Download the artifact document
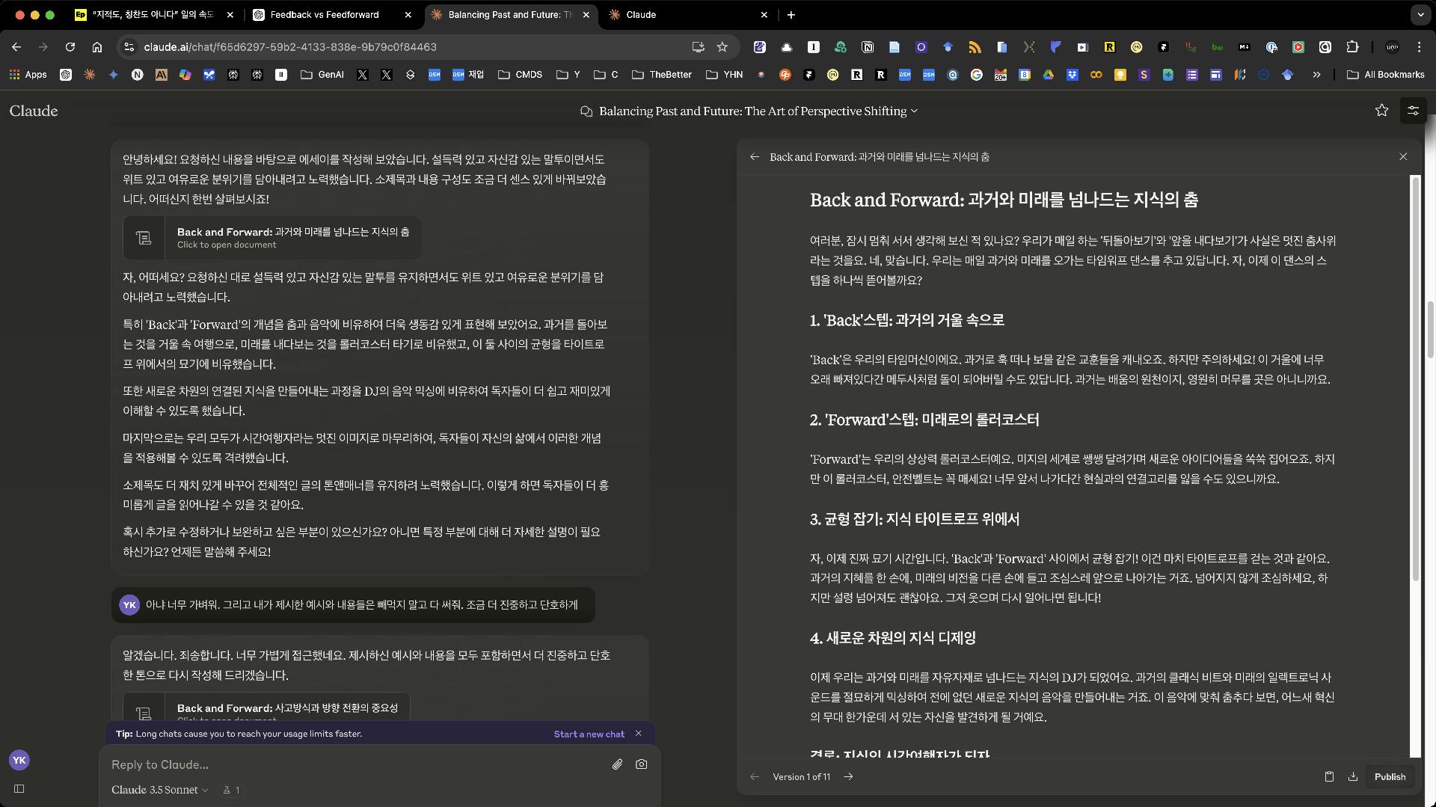Viewport: 1436px width, 807px height. (1353, 776)
